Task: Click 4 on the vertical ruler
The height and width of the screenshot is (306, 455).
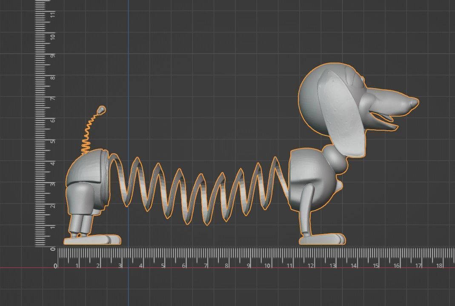Action: coord(52,163)
